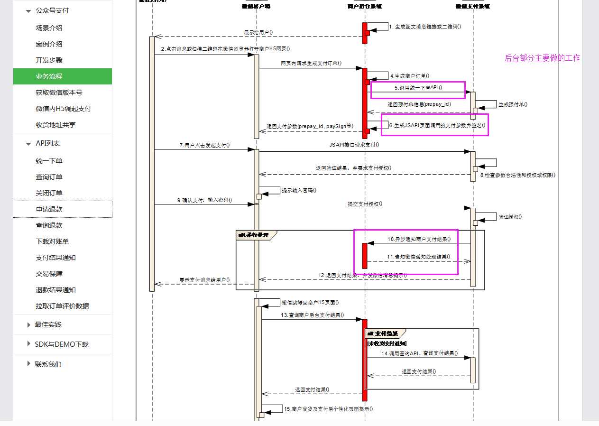
Task: Open the 支付结果通知 API page
Action: tap(55, 258)
